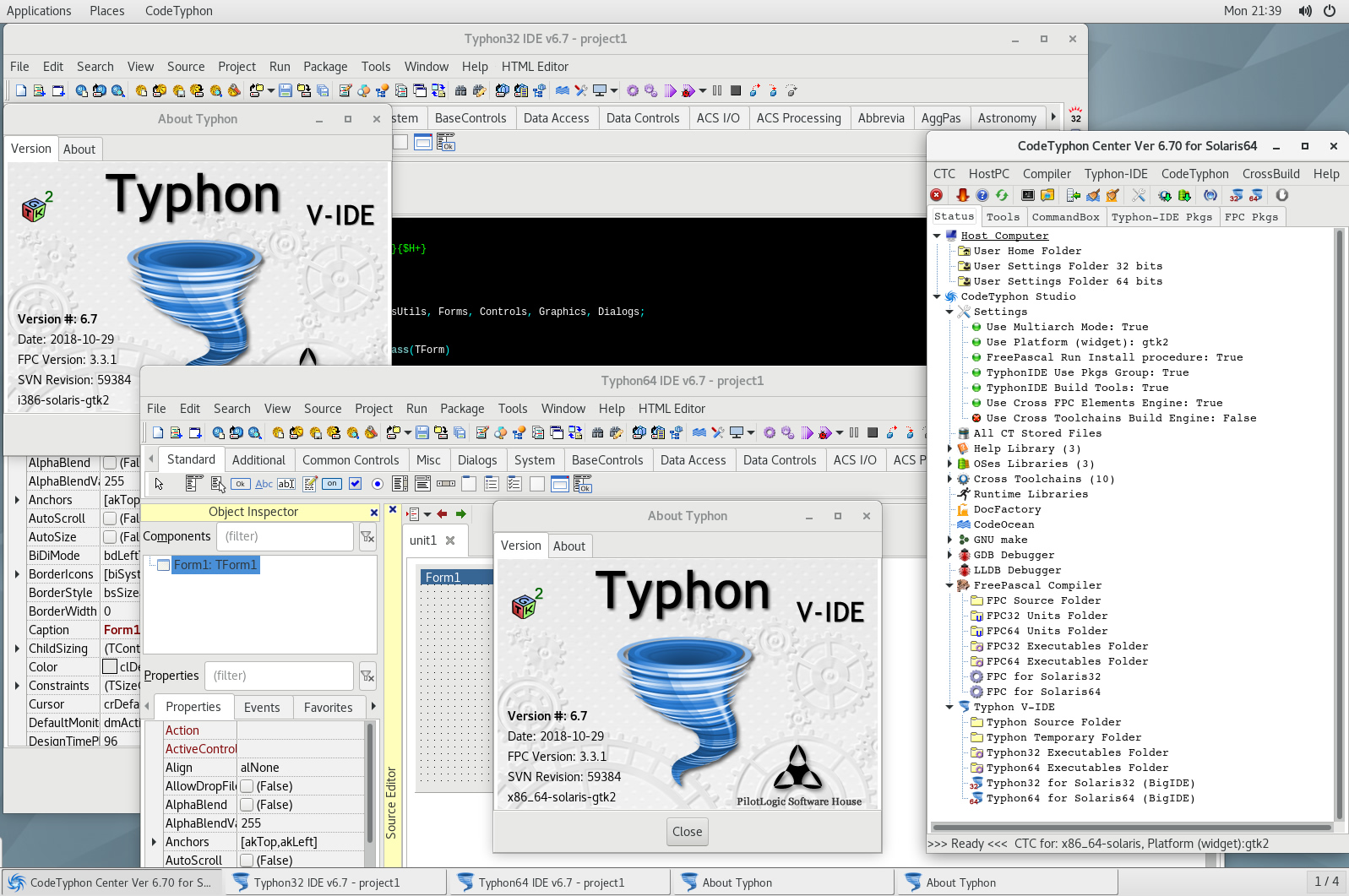Expand the Cross Toolchains (10) node
1349x896 pixels.
coord(949,479)
